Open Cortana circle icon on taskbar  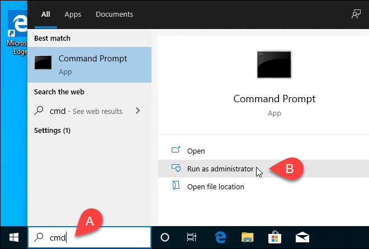[x=165, y=237]
